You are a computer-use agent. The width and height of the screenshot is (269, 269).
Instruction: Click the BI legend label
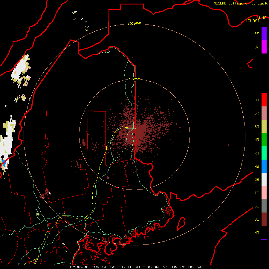tap(256, 219)
